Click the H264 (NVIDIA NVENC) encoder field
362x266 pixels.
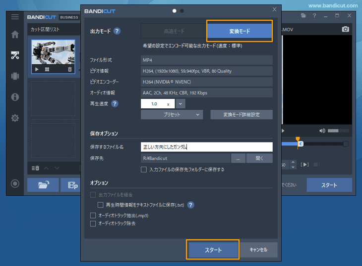tap(207, 82)
